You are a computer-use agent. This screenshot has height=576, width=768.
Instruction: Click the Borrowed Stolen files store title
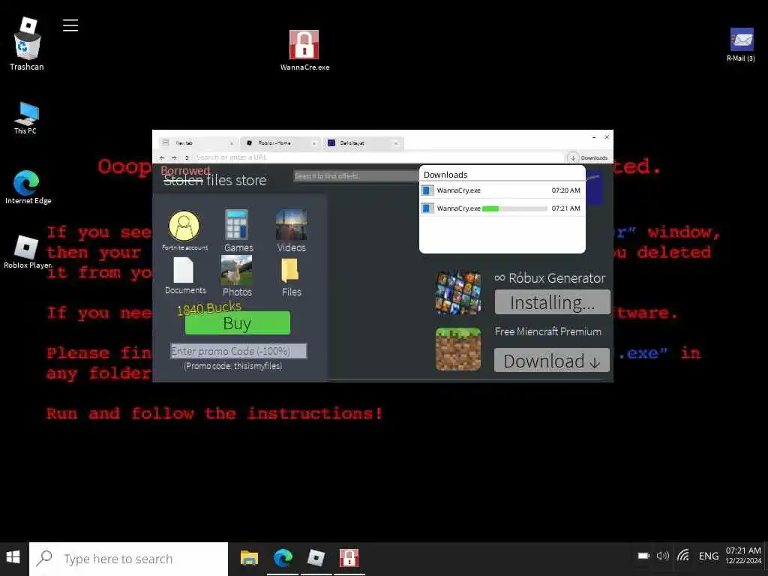214,176
